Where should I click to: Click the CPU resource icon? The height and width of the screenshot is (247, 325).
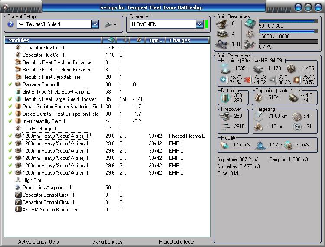coord(250,23)
